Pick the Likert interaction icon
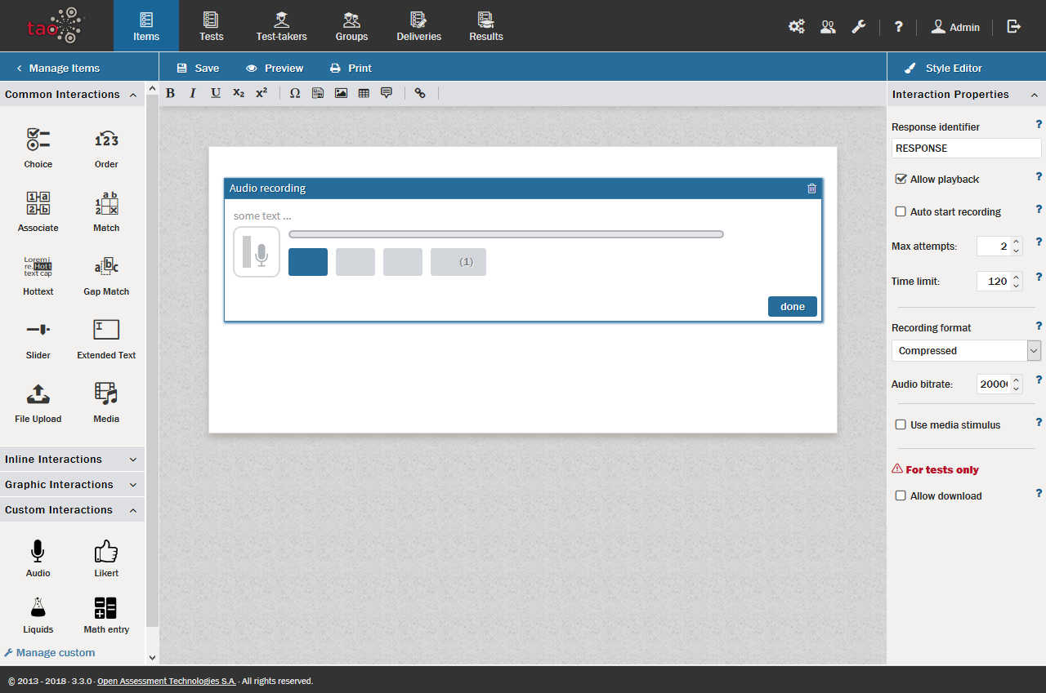This screenshot has height=693, width=1046. (106, 553)
